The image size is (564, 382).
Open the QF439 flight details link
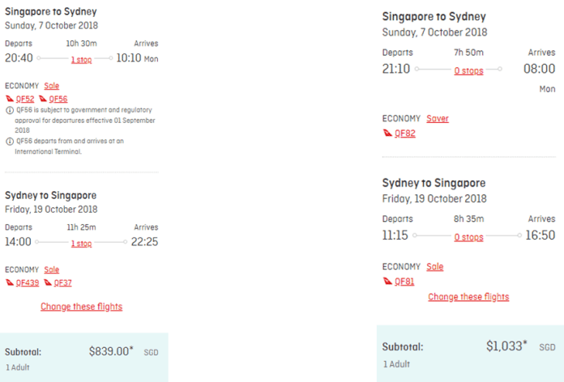28,283
